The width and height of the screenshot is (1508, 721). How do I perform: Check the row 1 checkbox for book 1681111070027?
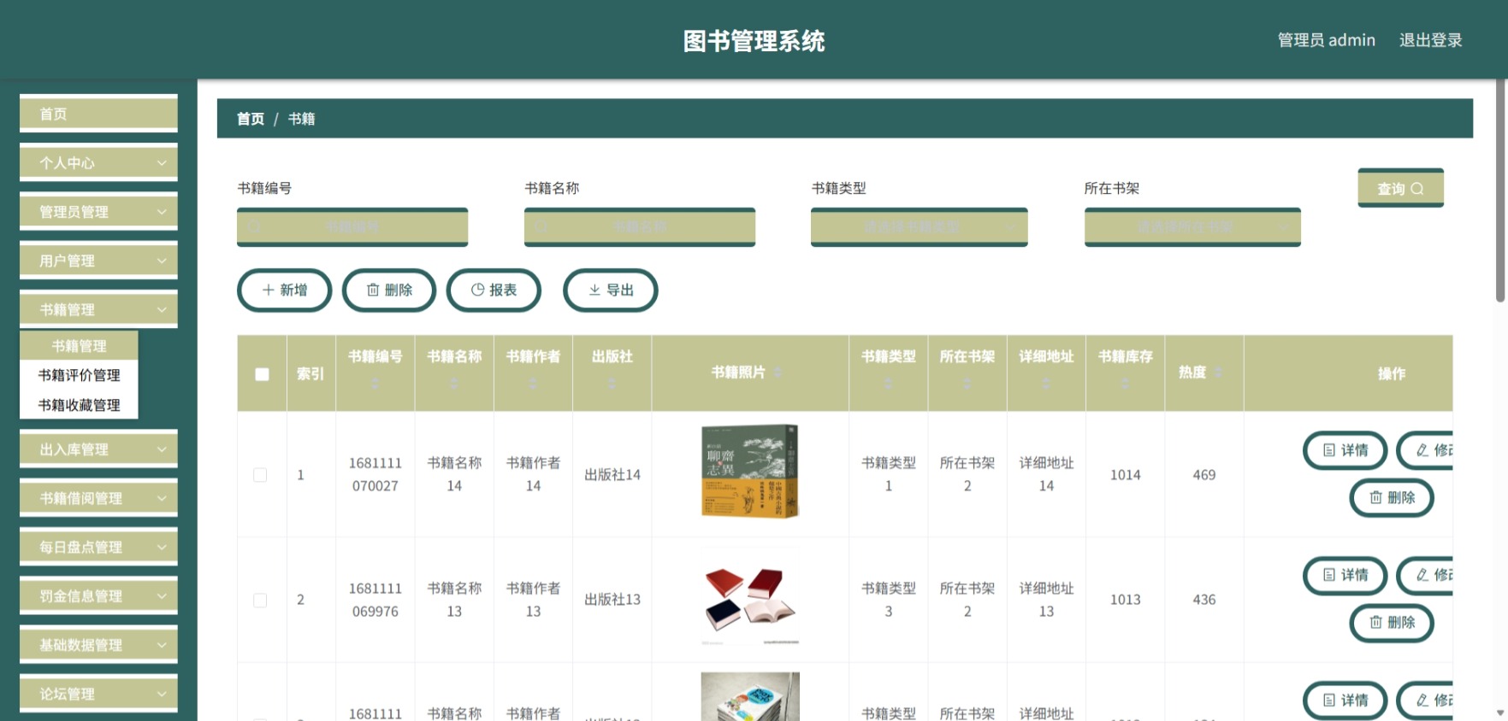(x=260, y=475)
